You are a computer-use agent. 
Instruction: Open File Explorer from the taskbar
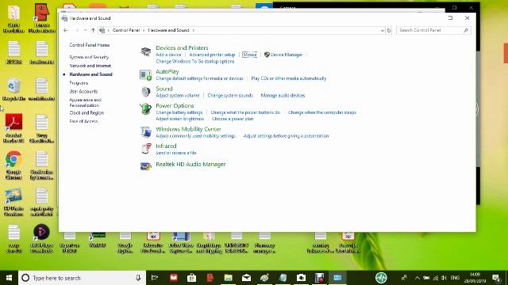(x=228, y=278)
